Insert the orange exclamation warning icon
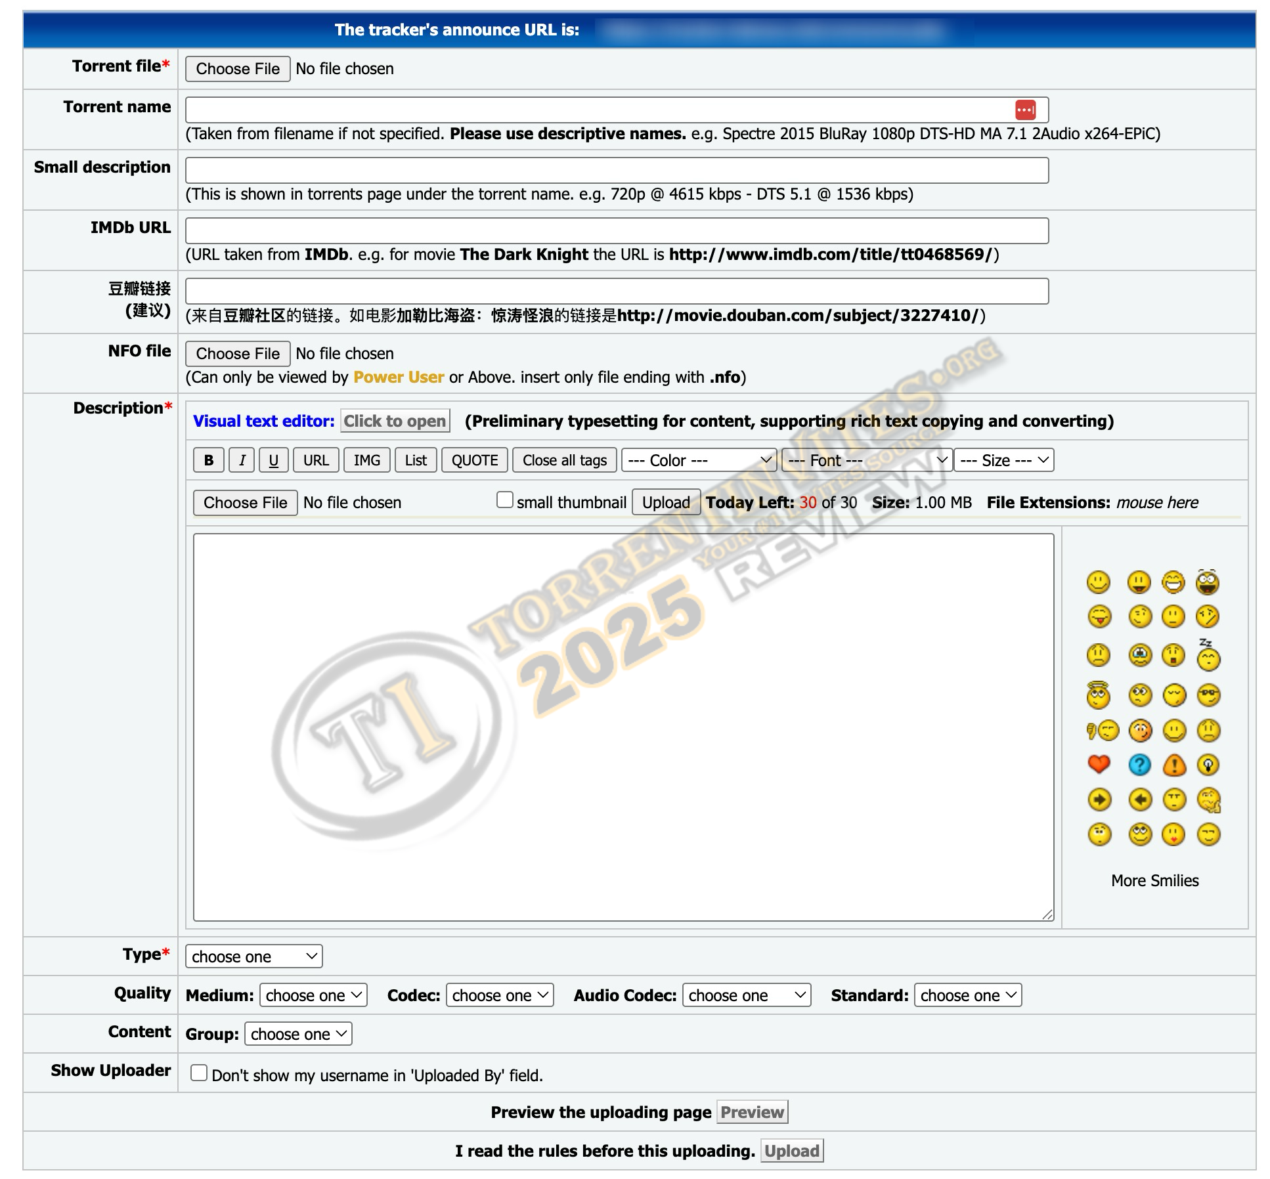This screenshot has height=1179, width=1270. (1174, 765)
